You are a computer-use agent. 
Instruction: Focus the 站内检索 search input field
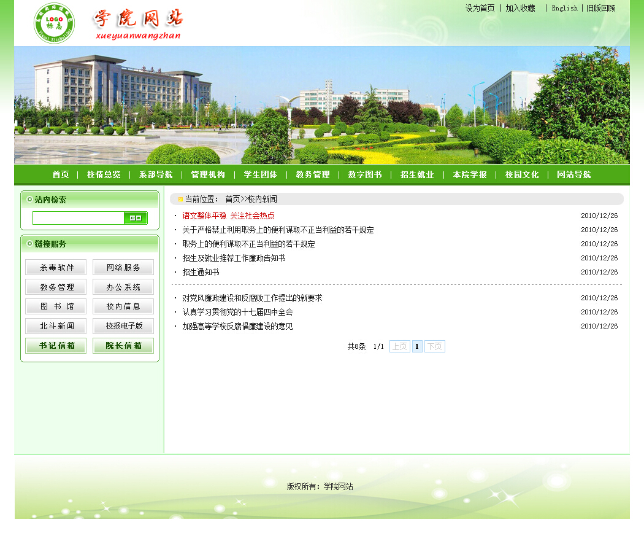tap(79, 218)
